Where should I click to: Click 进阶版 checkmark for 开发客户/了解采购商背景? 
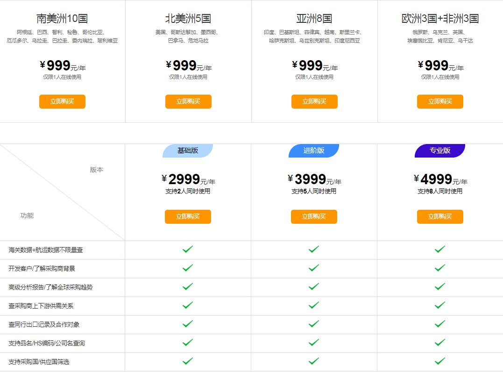click(314, 268)
